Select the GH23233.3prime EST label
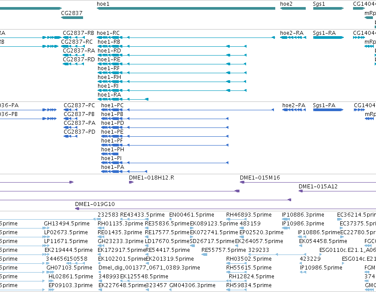 tap(120, 241)
